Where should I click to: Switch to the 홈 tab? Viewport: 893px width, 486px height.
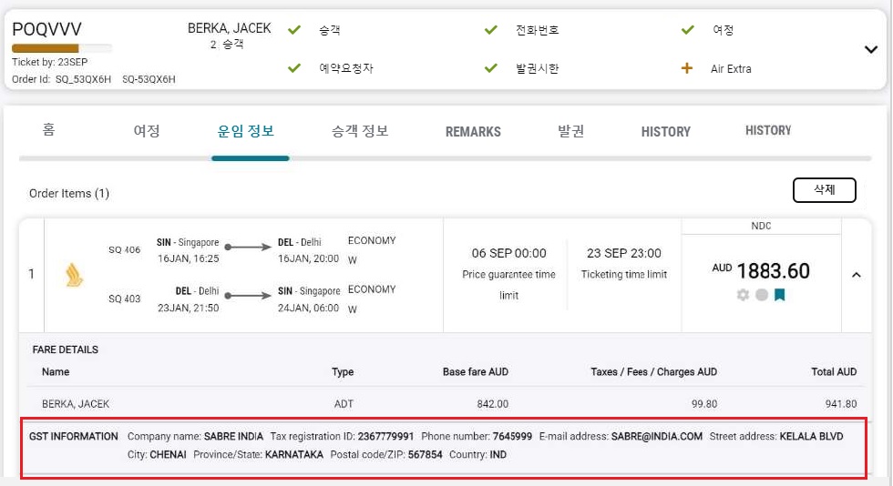click(49, 130)
